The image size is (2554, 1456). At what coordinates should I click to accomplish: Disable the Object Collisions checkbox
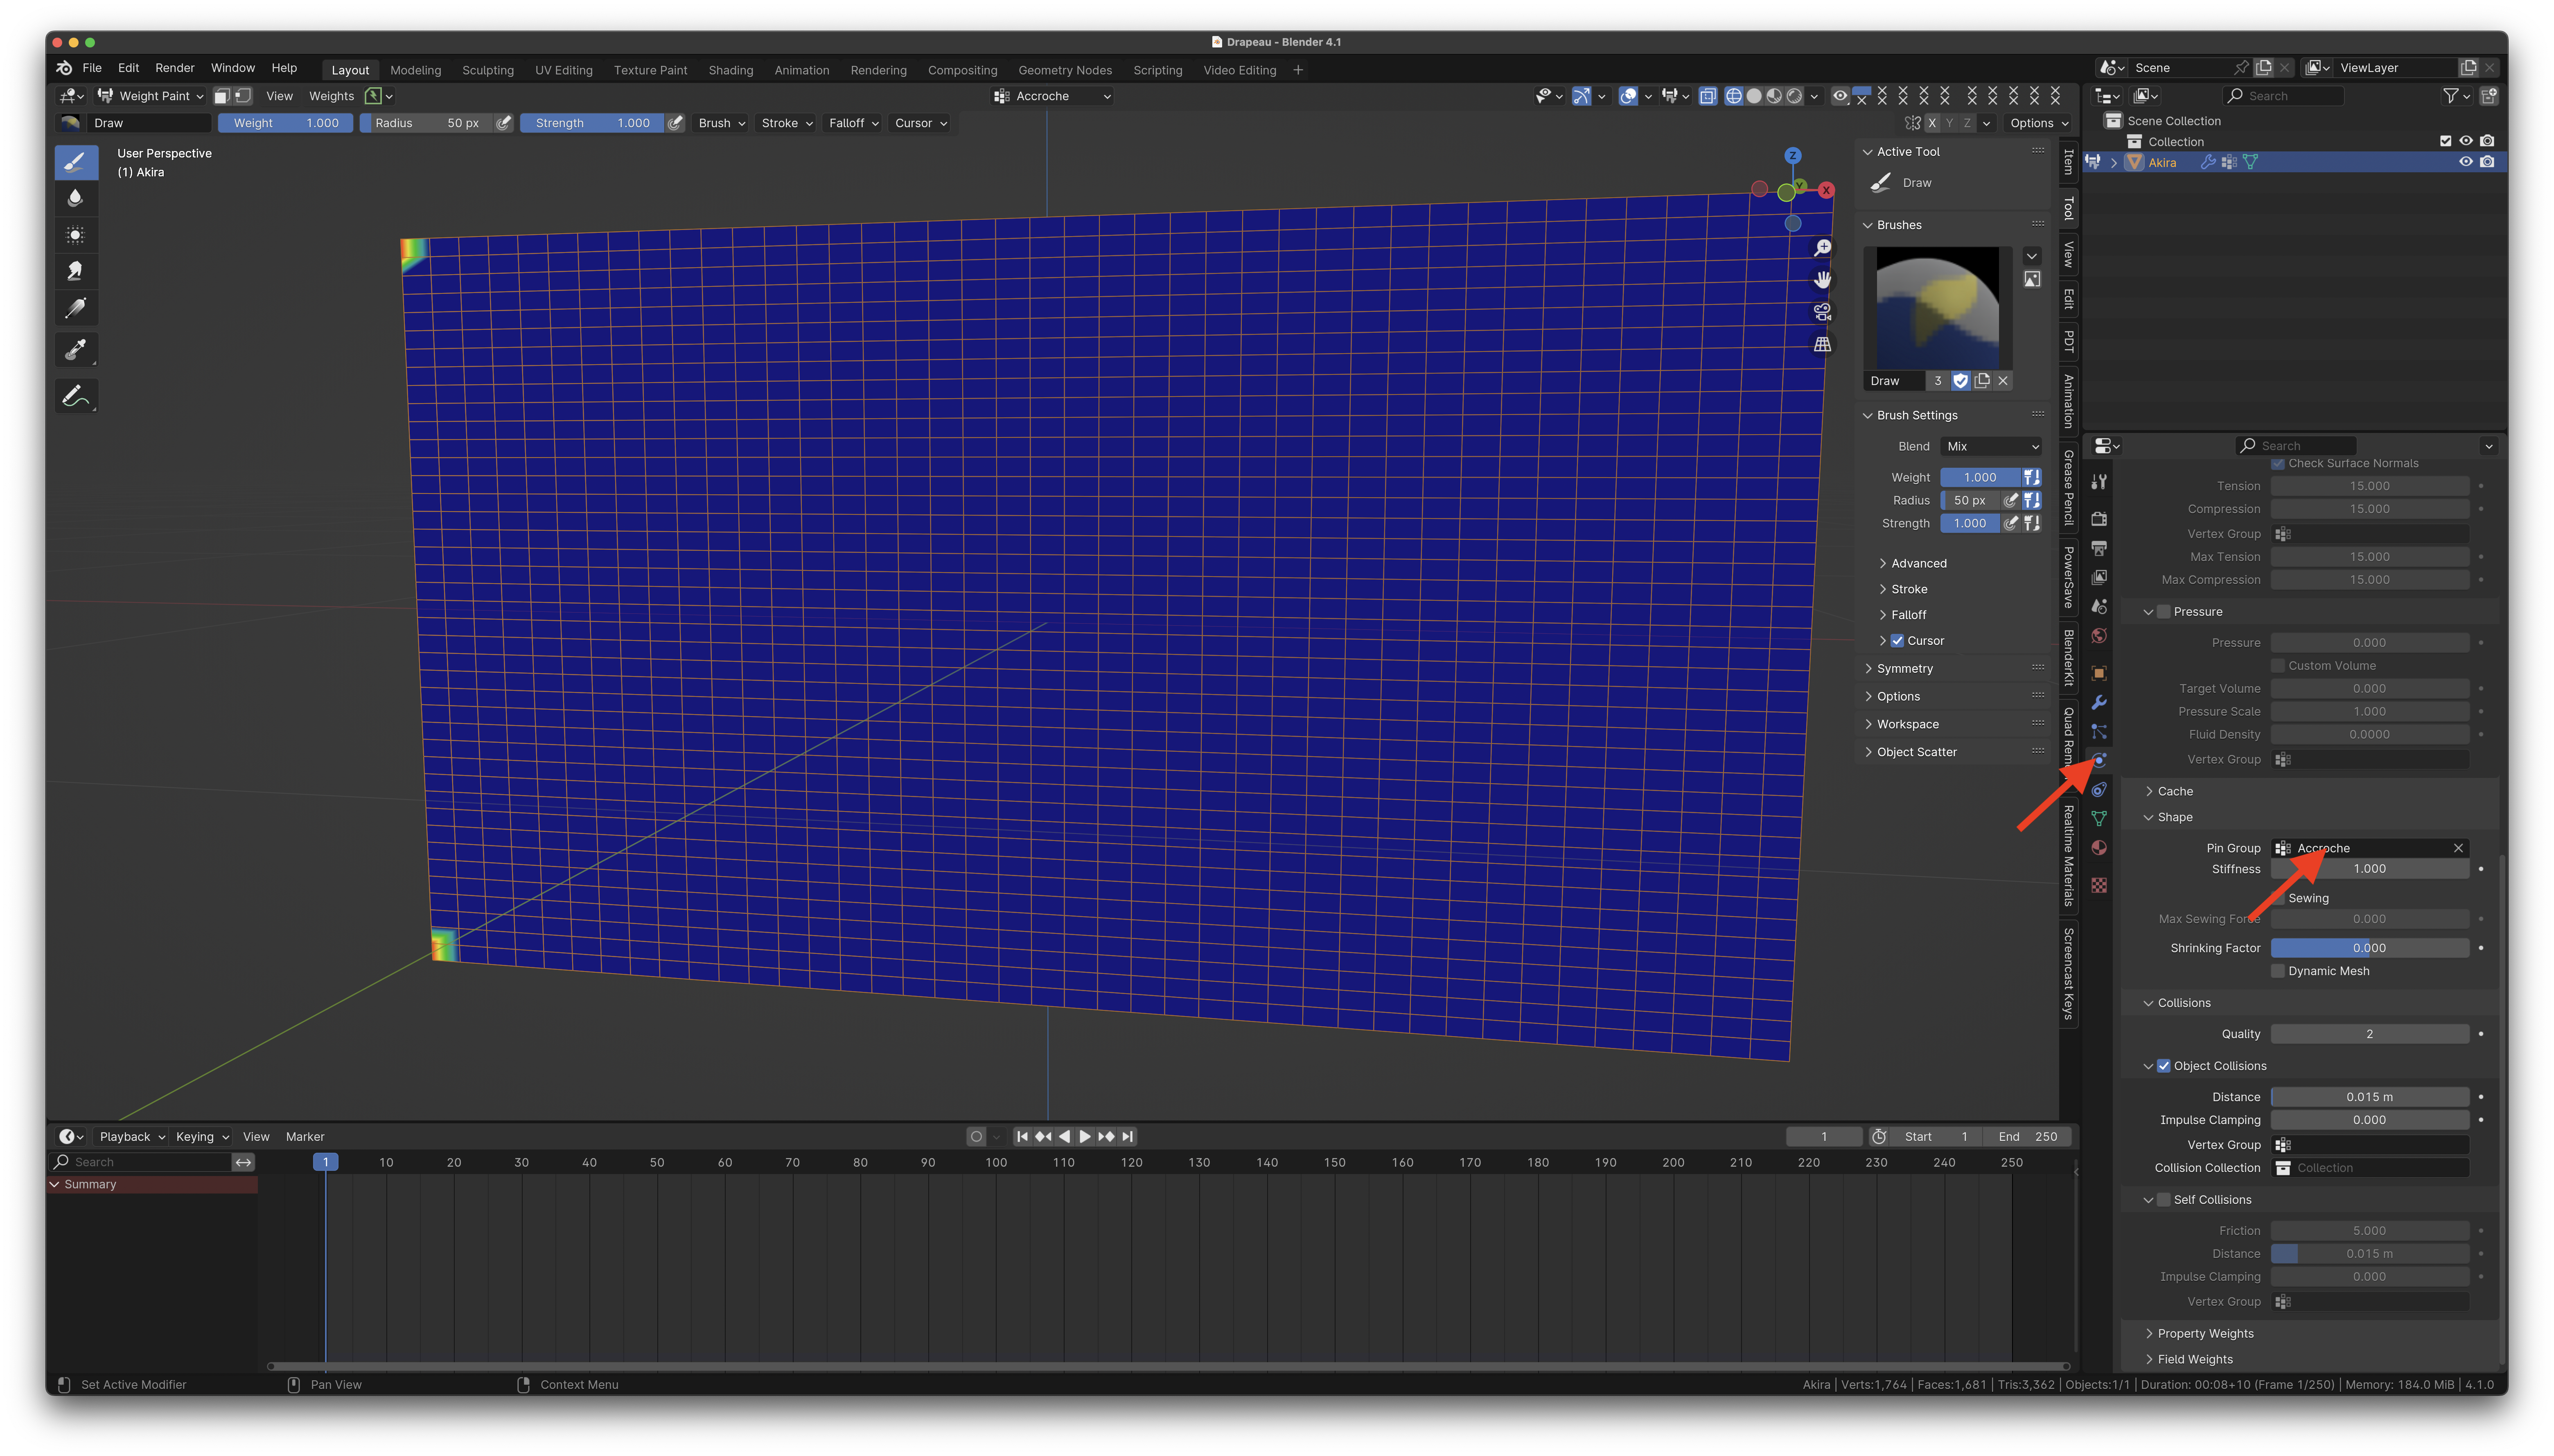click(x=2163, y=1066)
